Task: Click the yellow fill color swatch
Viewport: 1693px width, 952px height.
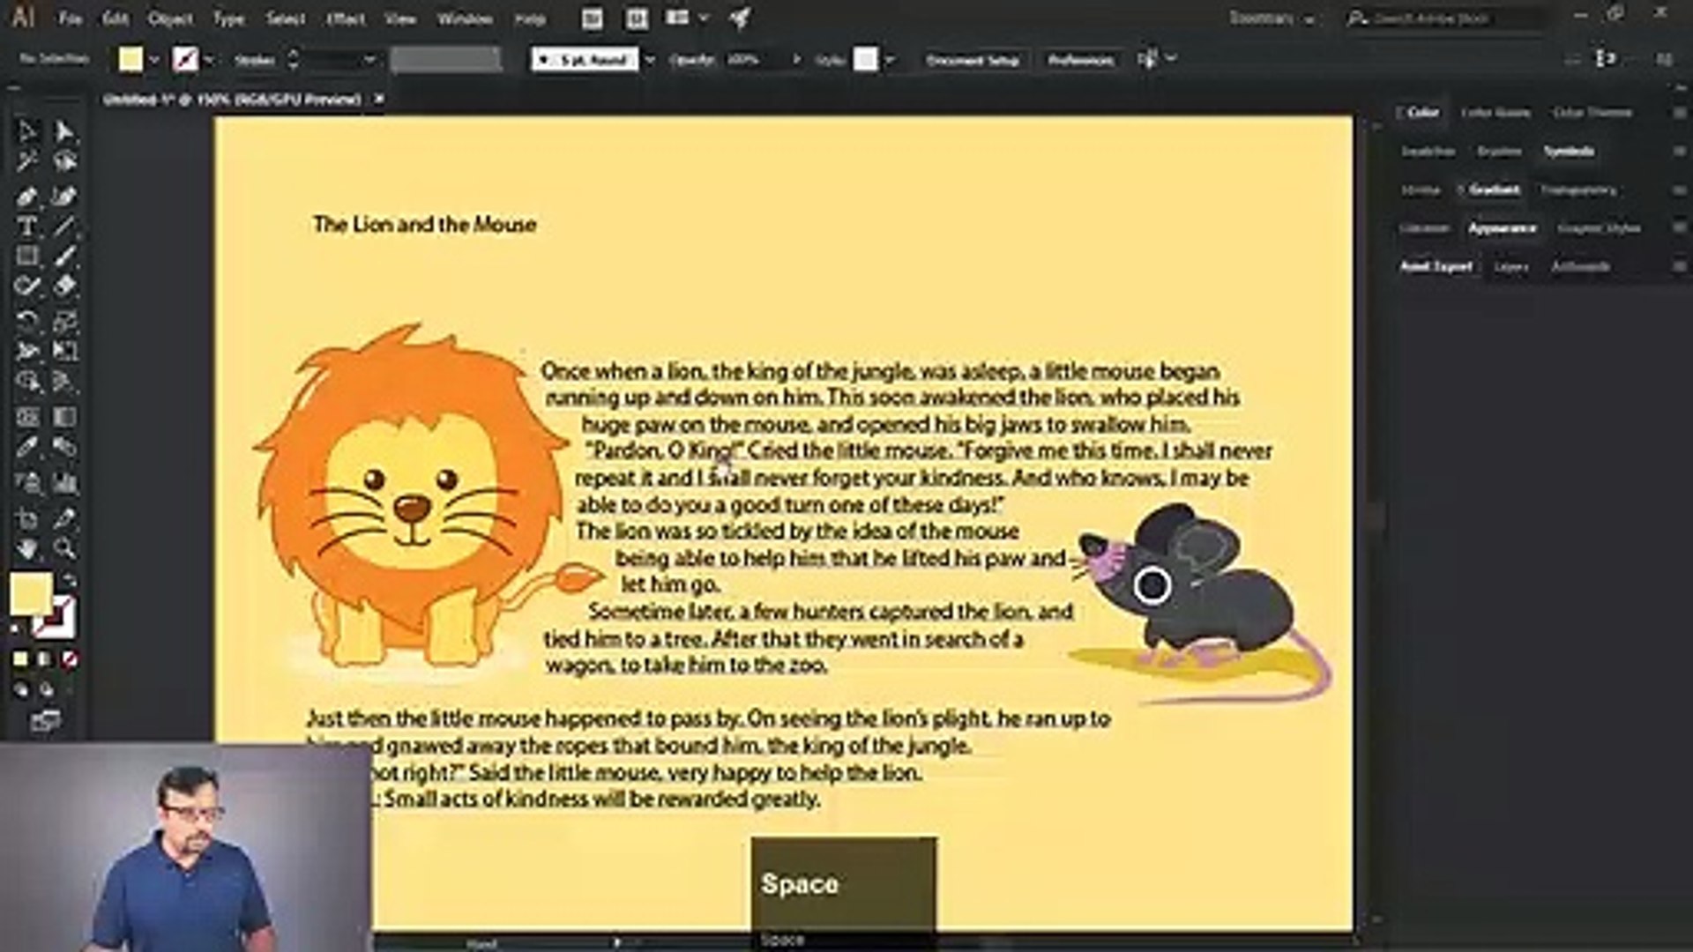Action: pos(132,59)
